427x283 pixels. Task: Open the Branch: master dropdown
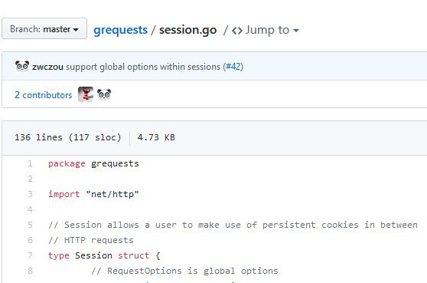click(x=44, y=28)
